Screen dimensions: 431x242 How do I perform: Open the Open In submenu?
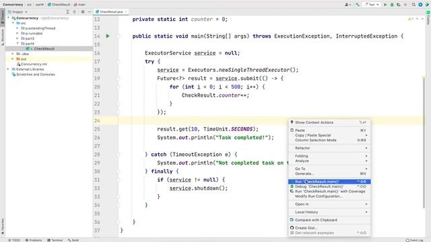click(329, 204)
